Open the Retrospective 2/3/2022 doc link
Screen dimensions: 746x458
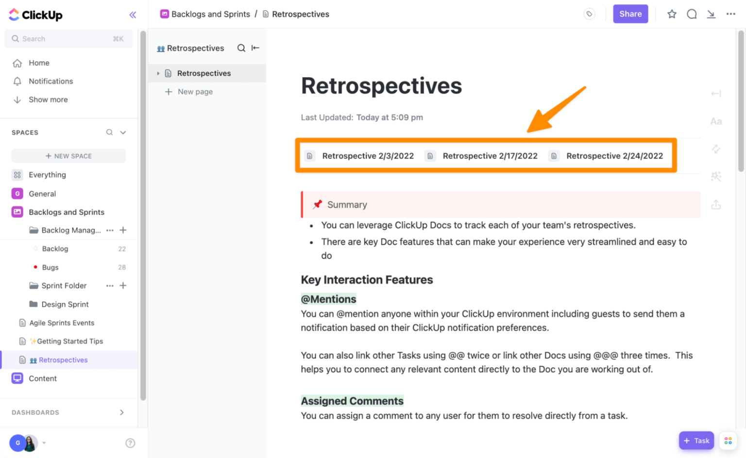pos(368,156)
